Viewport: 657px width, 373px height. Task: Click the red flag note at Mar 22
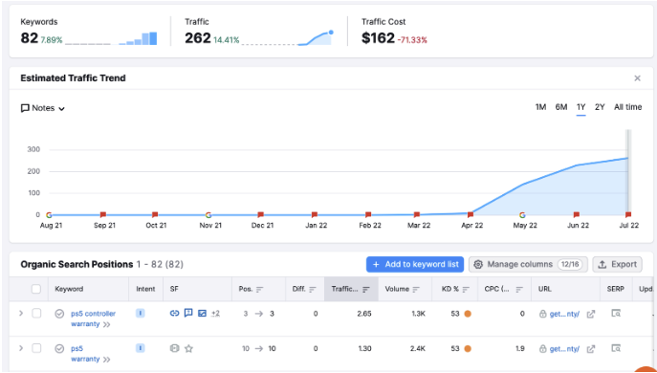(417, 215)
